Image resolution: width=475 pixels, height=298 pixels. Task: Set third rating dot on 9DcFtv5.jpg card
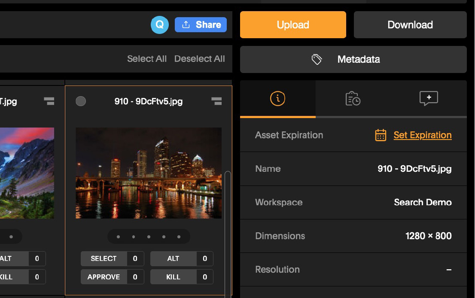pos(149,237)
